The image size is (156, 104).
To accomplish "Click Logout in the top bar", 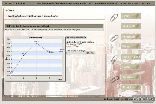I will (114, 3).
